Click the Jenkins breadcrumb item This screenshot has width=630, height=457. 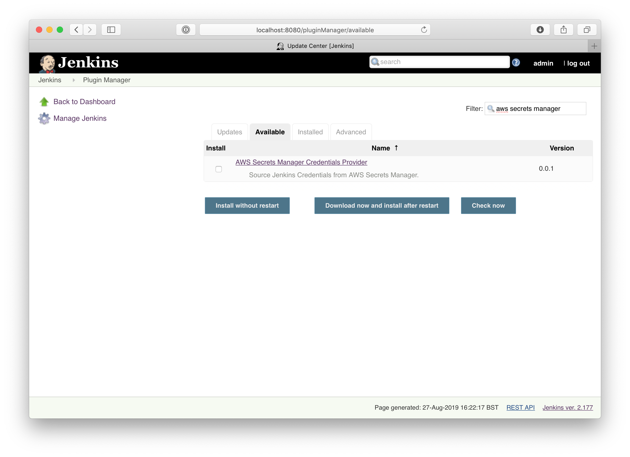(50, 80)
